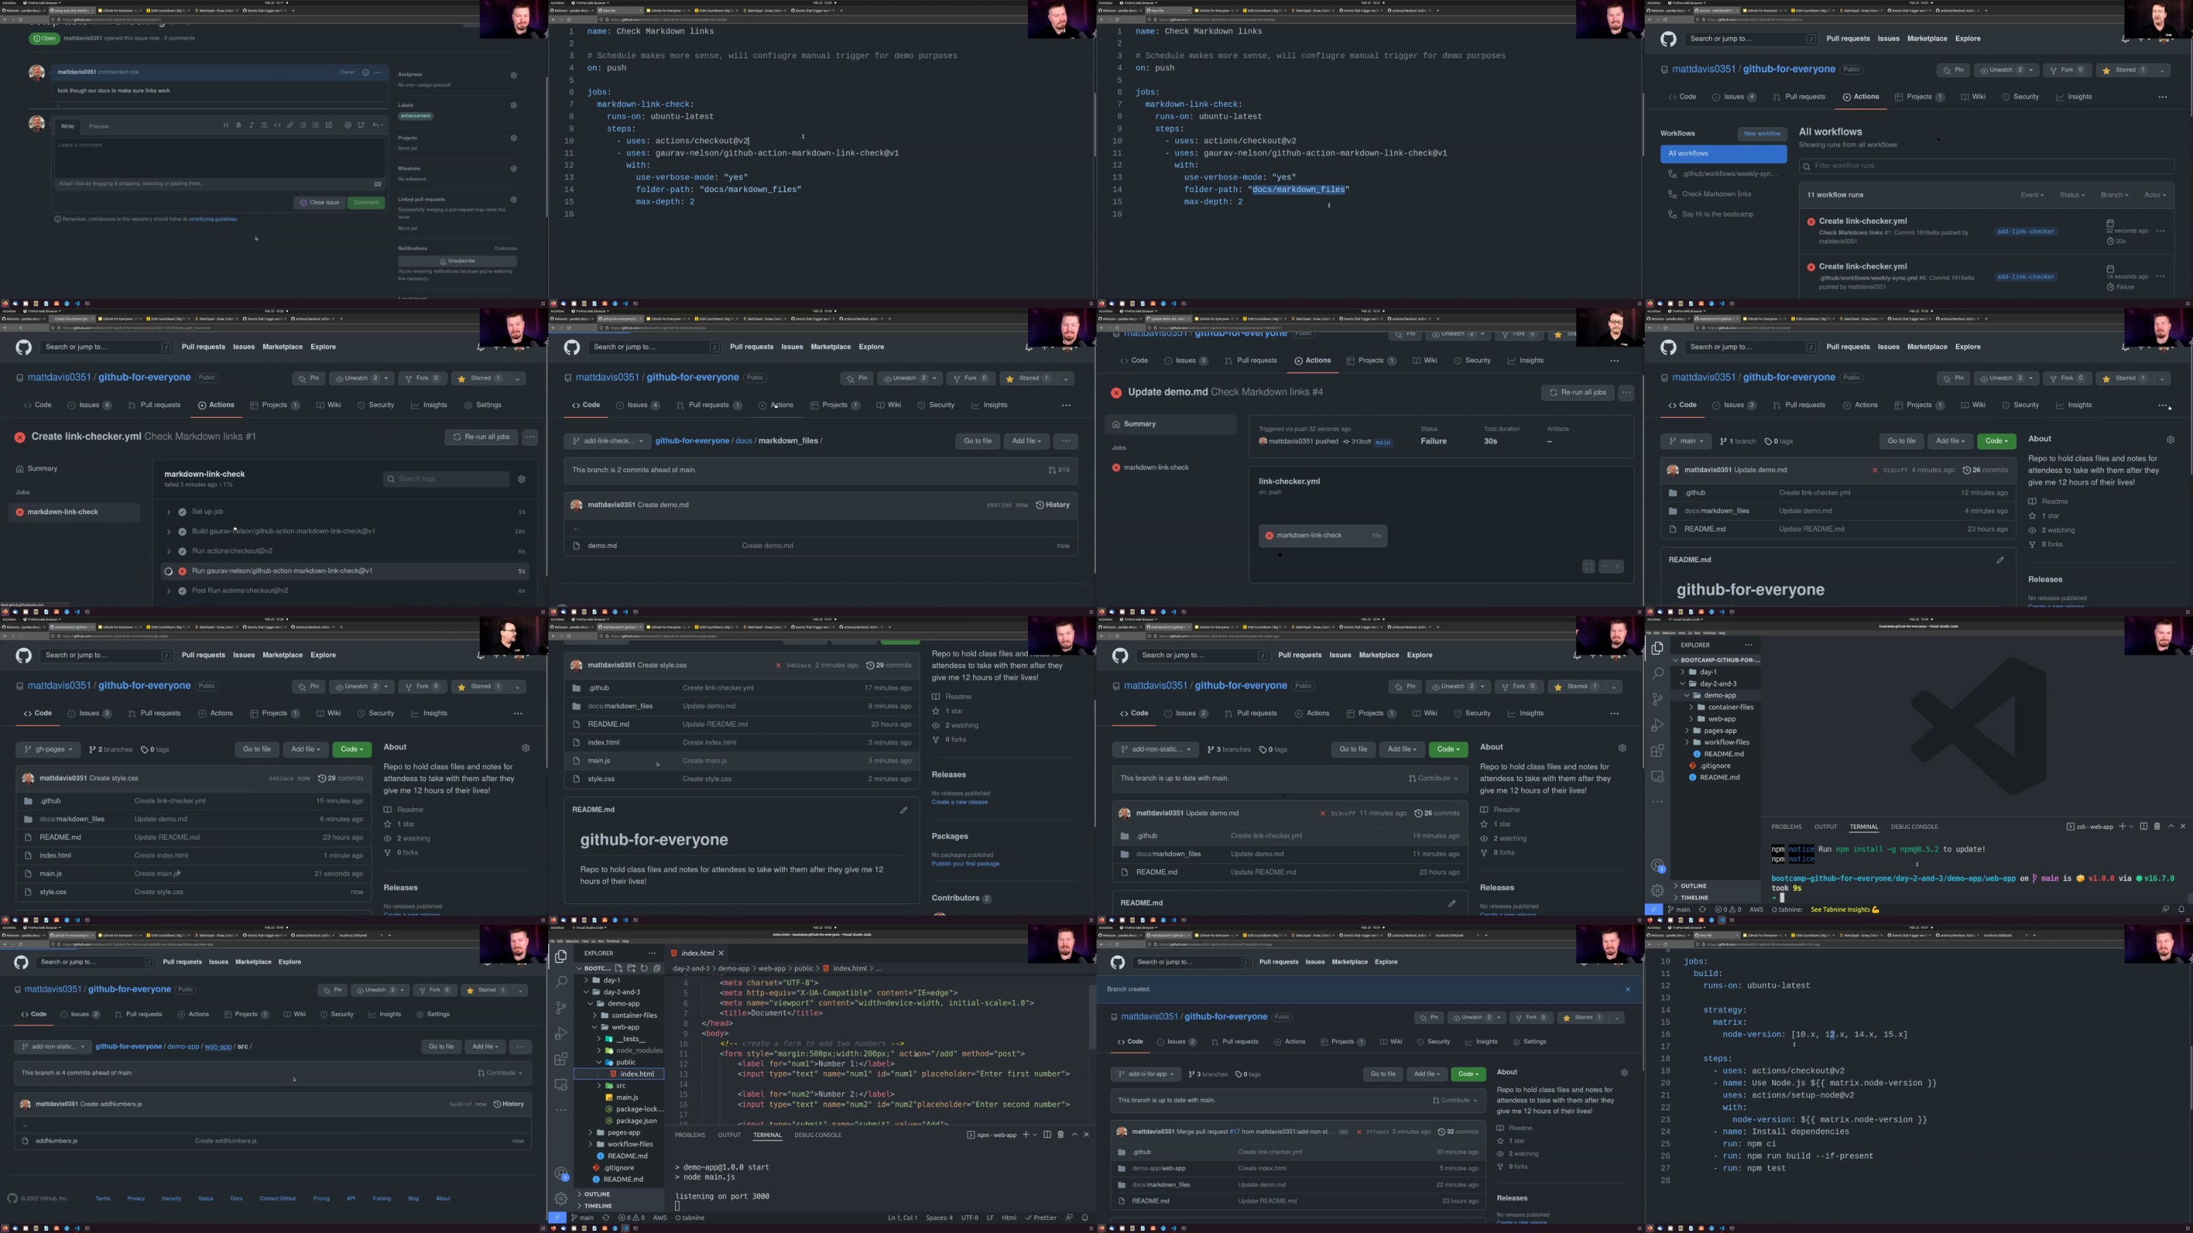Expand the 'Post Run actions/checkout@v2' log step

click(x=169, y=590)
